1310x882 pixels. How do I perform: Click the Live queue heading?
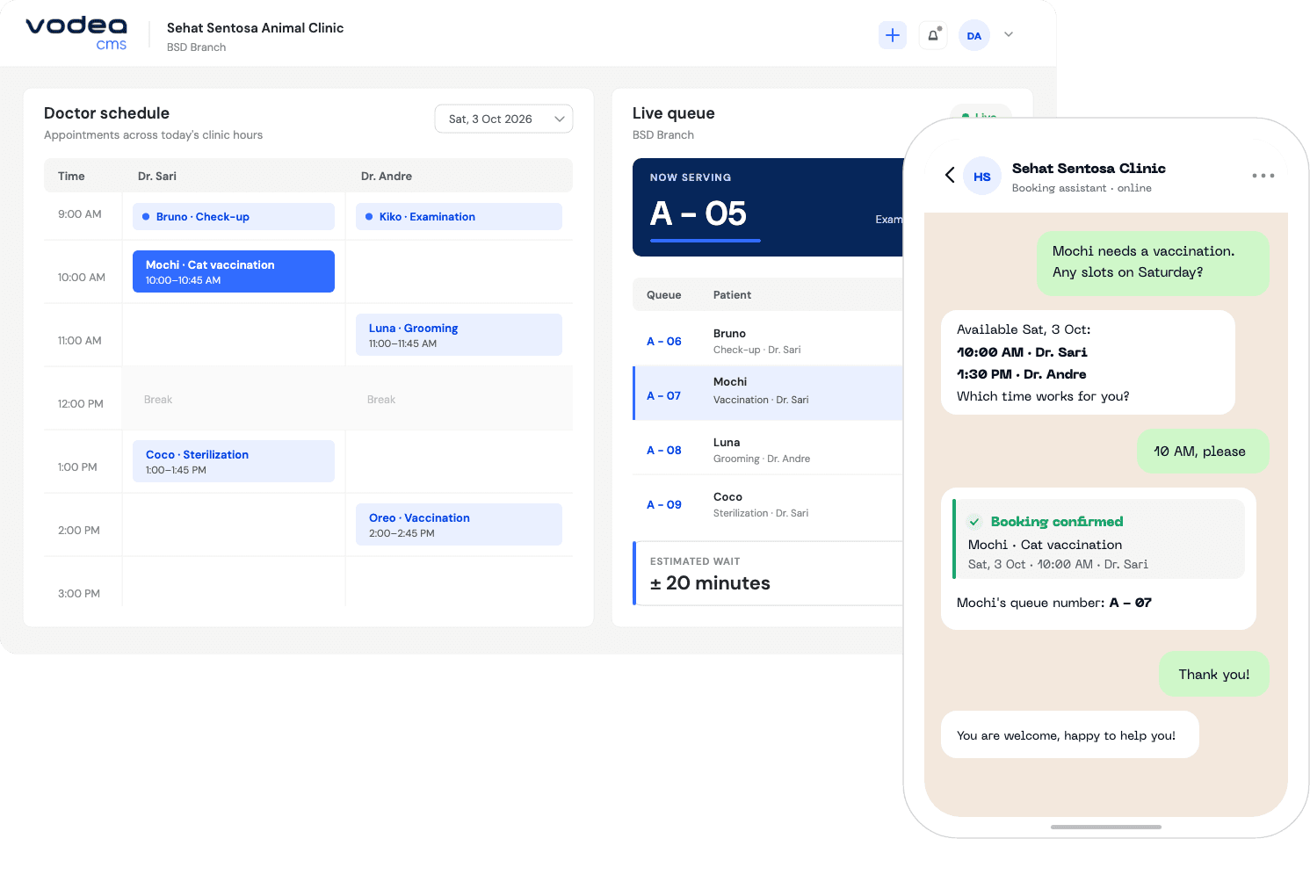tap(674, 113)
